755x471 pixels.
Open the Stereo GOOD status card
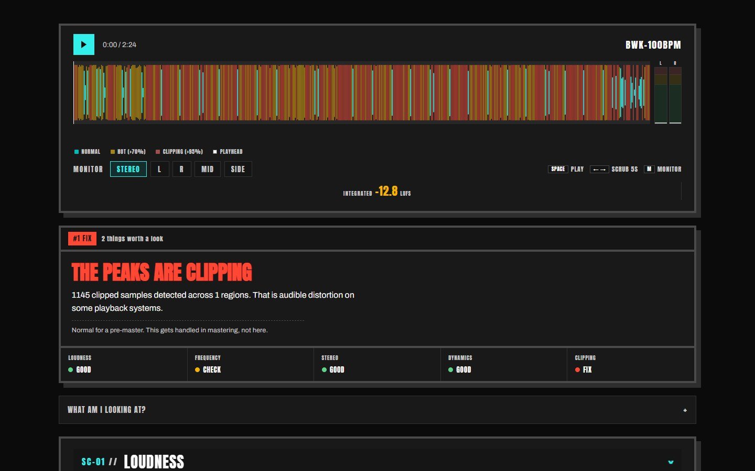point(377,364)
